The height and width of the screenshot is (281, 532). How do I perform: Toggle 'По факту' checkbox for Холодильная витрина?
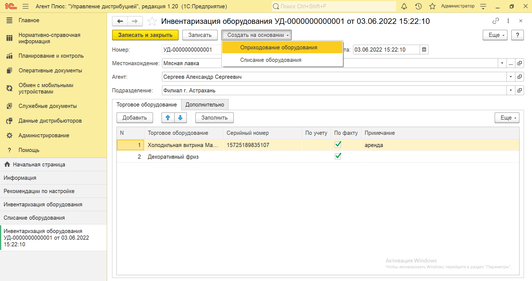pyautogui.click(x=338, y=145)
